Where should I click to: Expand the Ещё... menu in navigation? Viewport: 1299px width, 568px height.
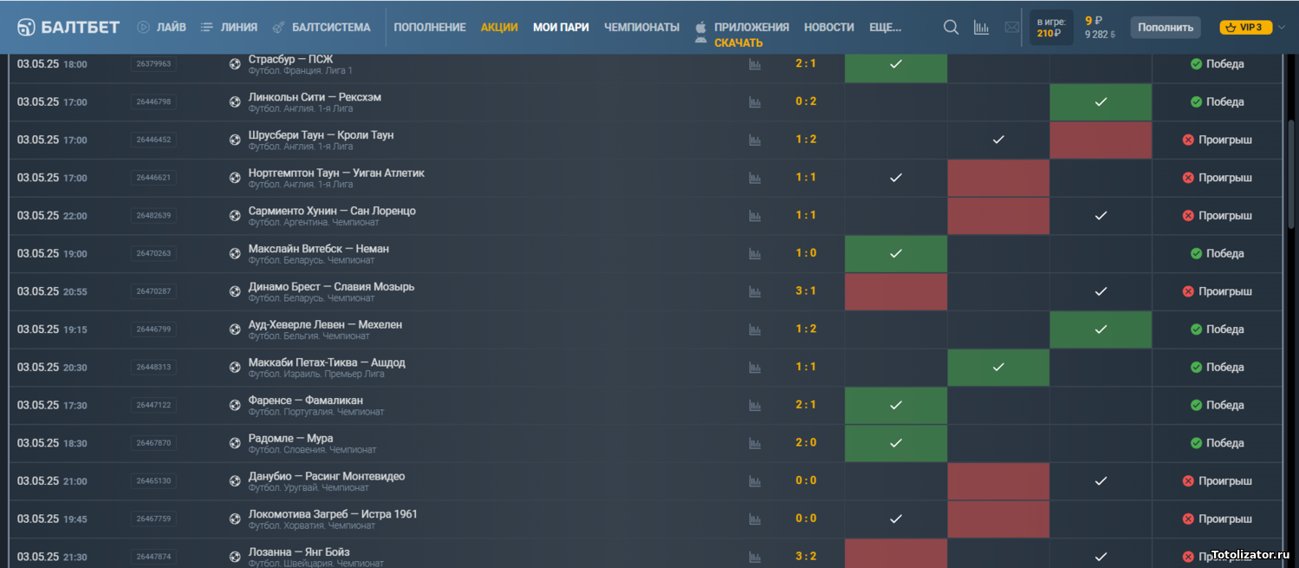885,27
